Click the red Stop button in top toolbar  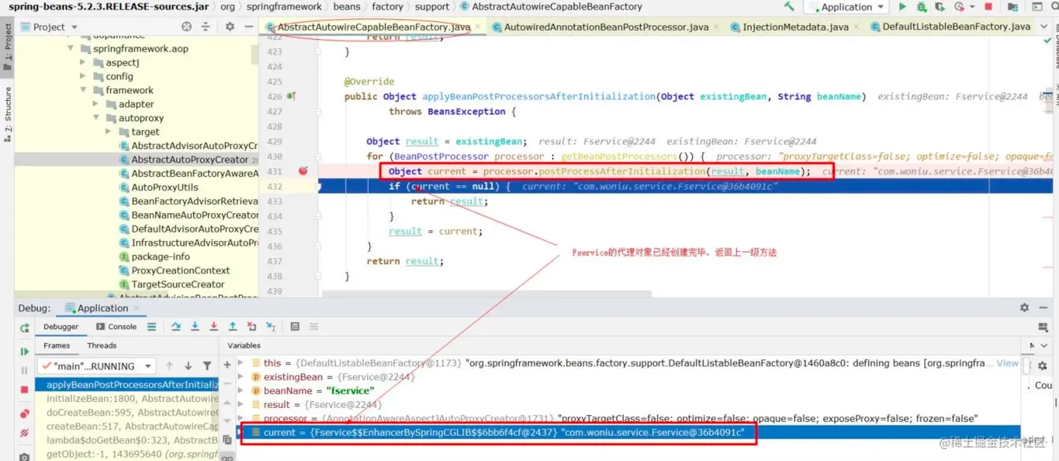(990, 6)
